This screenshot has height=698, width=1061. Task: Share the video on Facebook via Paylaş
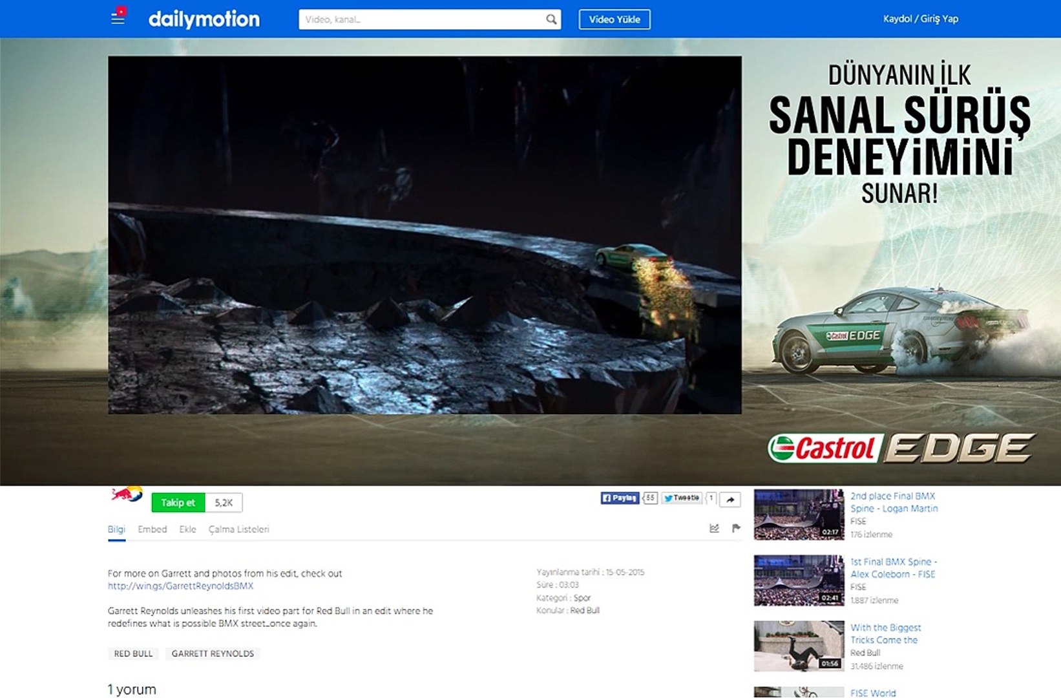618,498
